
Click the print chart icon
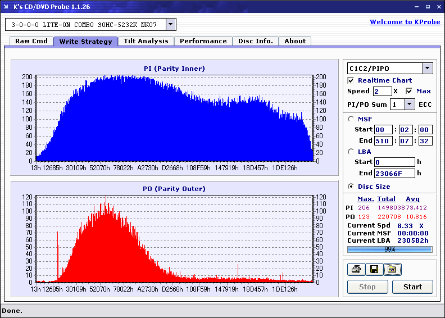click(x=356, y=270)
